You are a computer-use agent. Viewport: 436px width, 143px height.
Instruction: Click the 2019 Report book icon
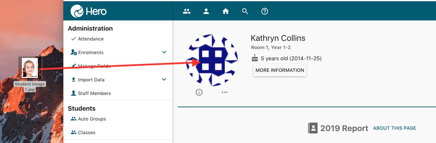[x=312, y=128]
